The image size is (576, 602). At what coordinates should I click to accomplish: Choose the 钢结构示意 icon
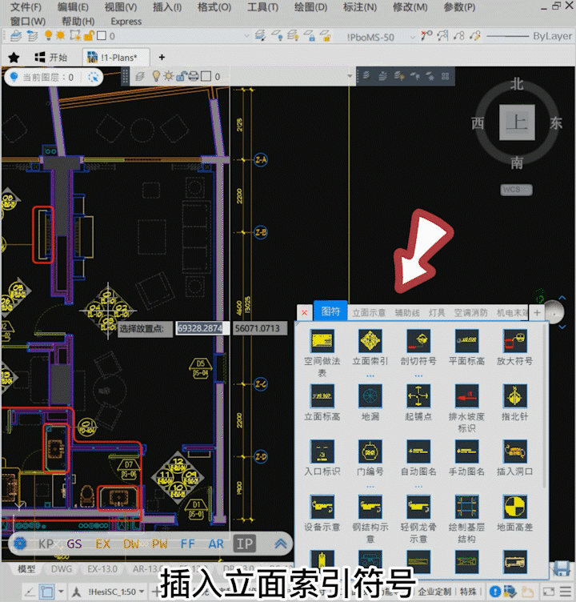click(370, 507)
